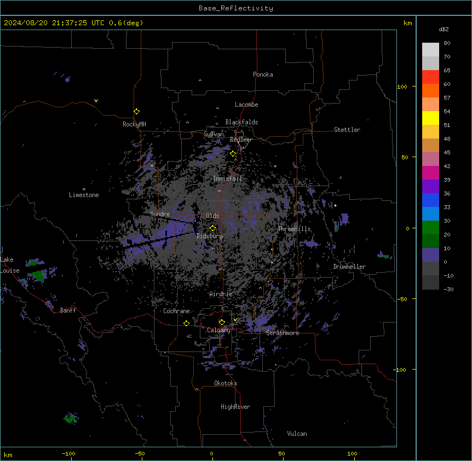
Task: Select the yellow diamond marker above Calgary label
Action: (x=222, y=322)
